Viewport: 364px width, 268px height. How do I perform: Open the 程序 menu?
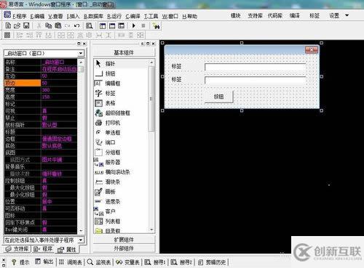click(20, 17)
